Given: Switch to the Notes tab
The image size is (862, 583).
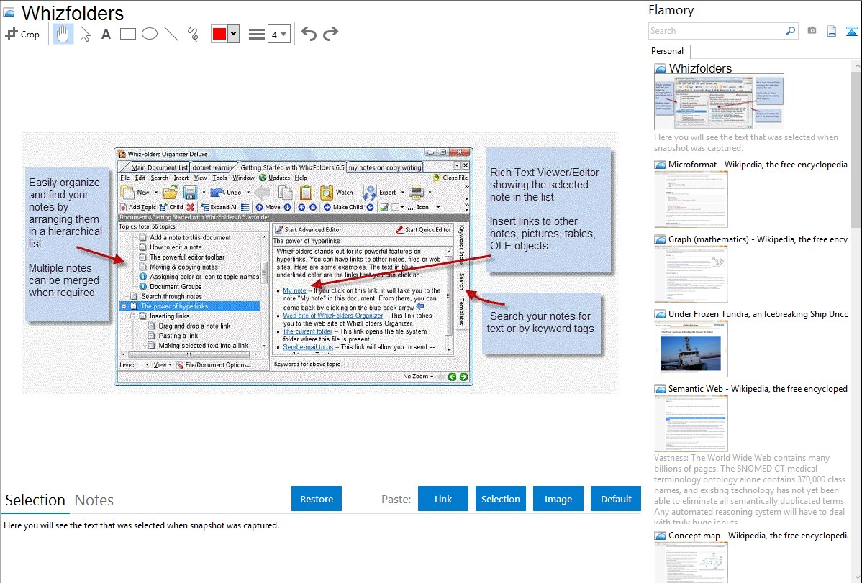Looking at the screenshot, I should pos(94,500).
